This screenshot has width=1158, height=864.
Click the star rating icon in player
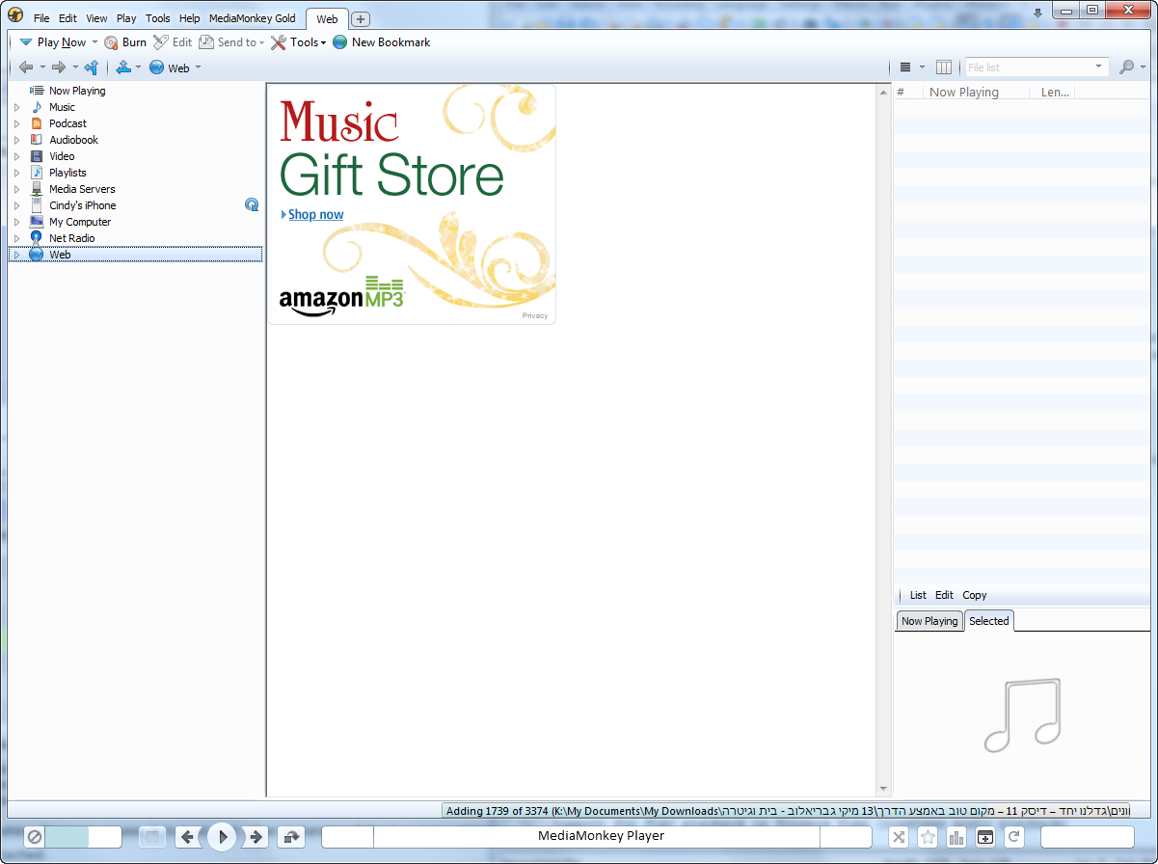[x=928, y=837]
